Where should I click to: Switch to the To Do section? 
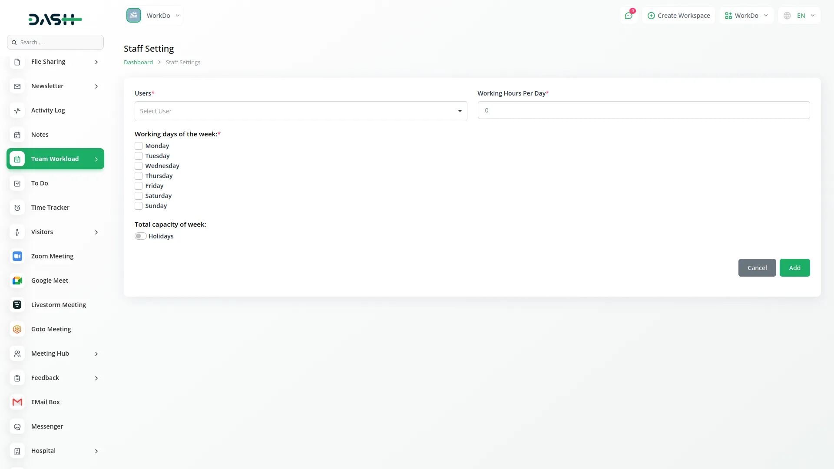tap(39, 183)
